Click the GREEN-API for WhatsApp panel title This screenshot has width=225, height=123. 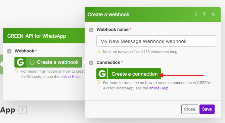(37, 36)
